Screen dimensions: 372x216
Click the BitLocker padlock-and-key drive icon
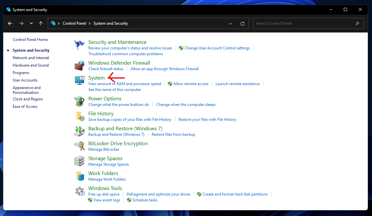click(x=80, y=146)
